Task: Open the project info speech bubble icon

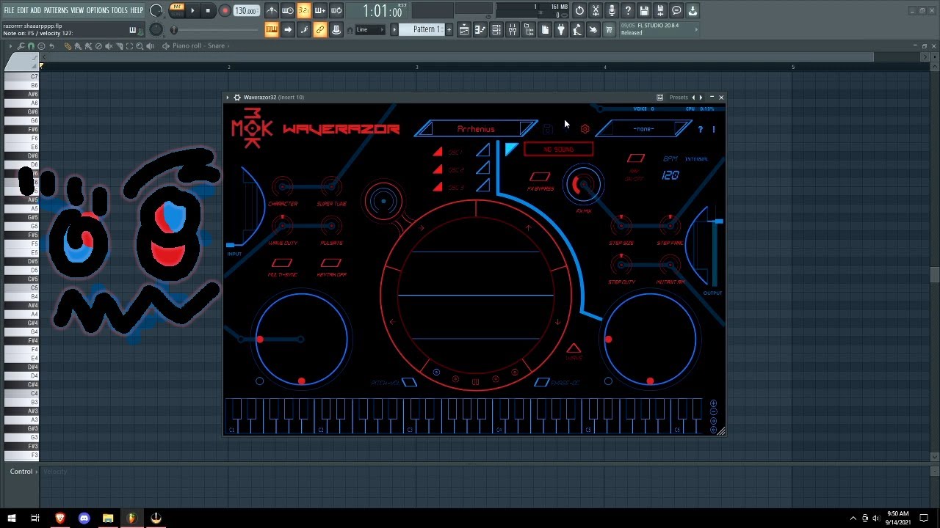Action: 676,11
